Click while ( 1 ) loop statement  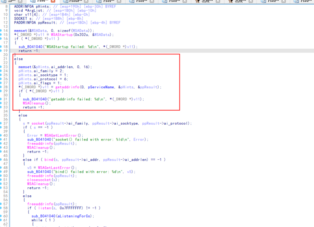43,220
